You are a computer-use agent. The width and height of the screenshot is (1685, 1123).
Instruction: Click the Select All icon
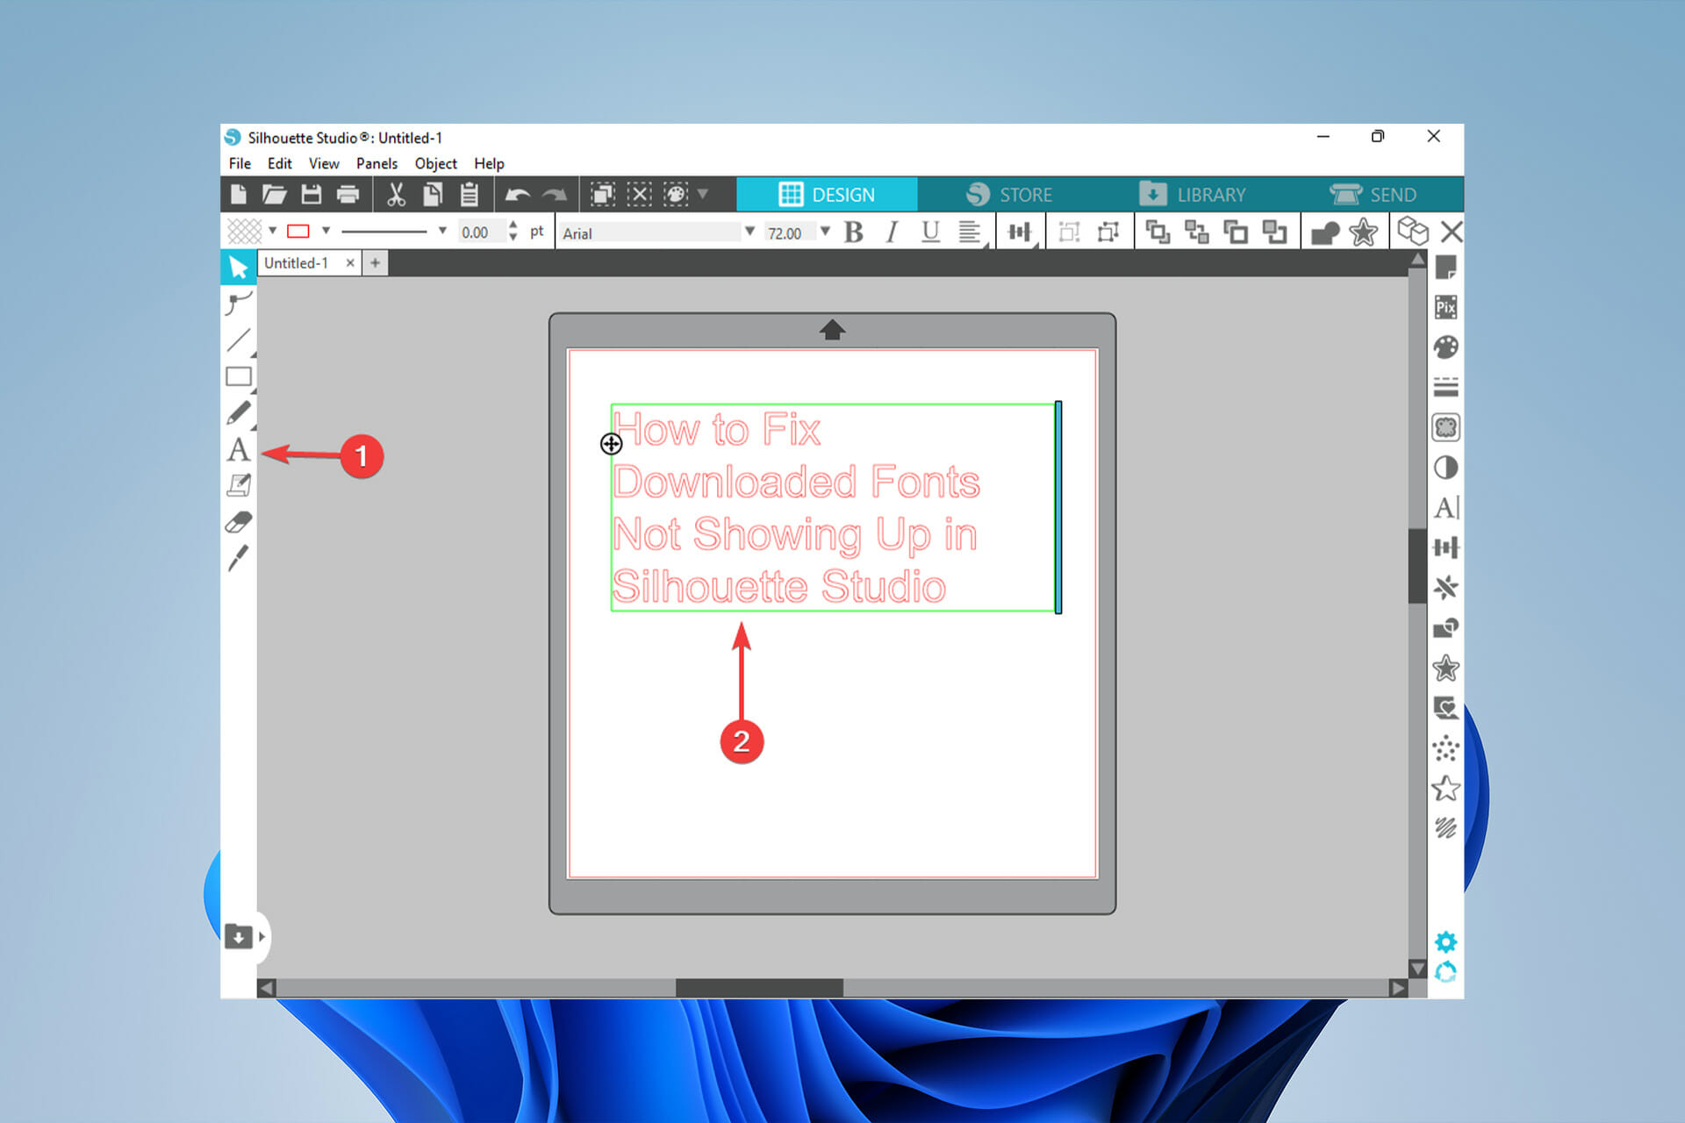tap(603, 195)
